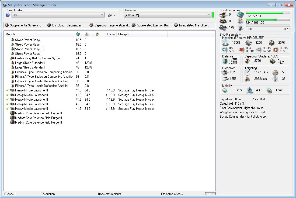
Task: Click the blue help question mark icon
Action: tap(8, 15)
